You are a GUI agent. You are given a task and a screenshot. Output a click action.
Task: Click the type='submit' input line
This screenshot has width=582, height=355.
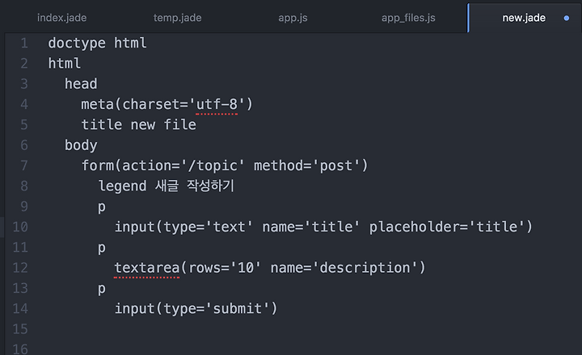click(196, 309)
